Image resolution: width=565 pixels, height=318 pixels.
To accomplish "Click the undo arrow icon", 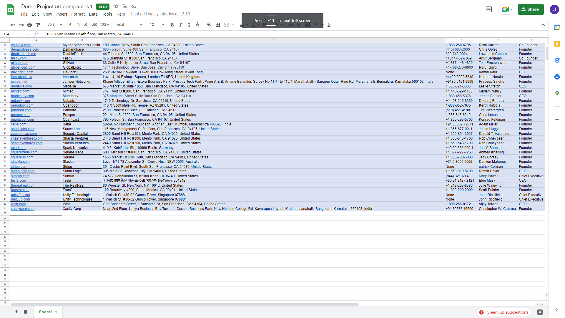I will (13, 25).
